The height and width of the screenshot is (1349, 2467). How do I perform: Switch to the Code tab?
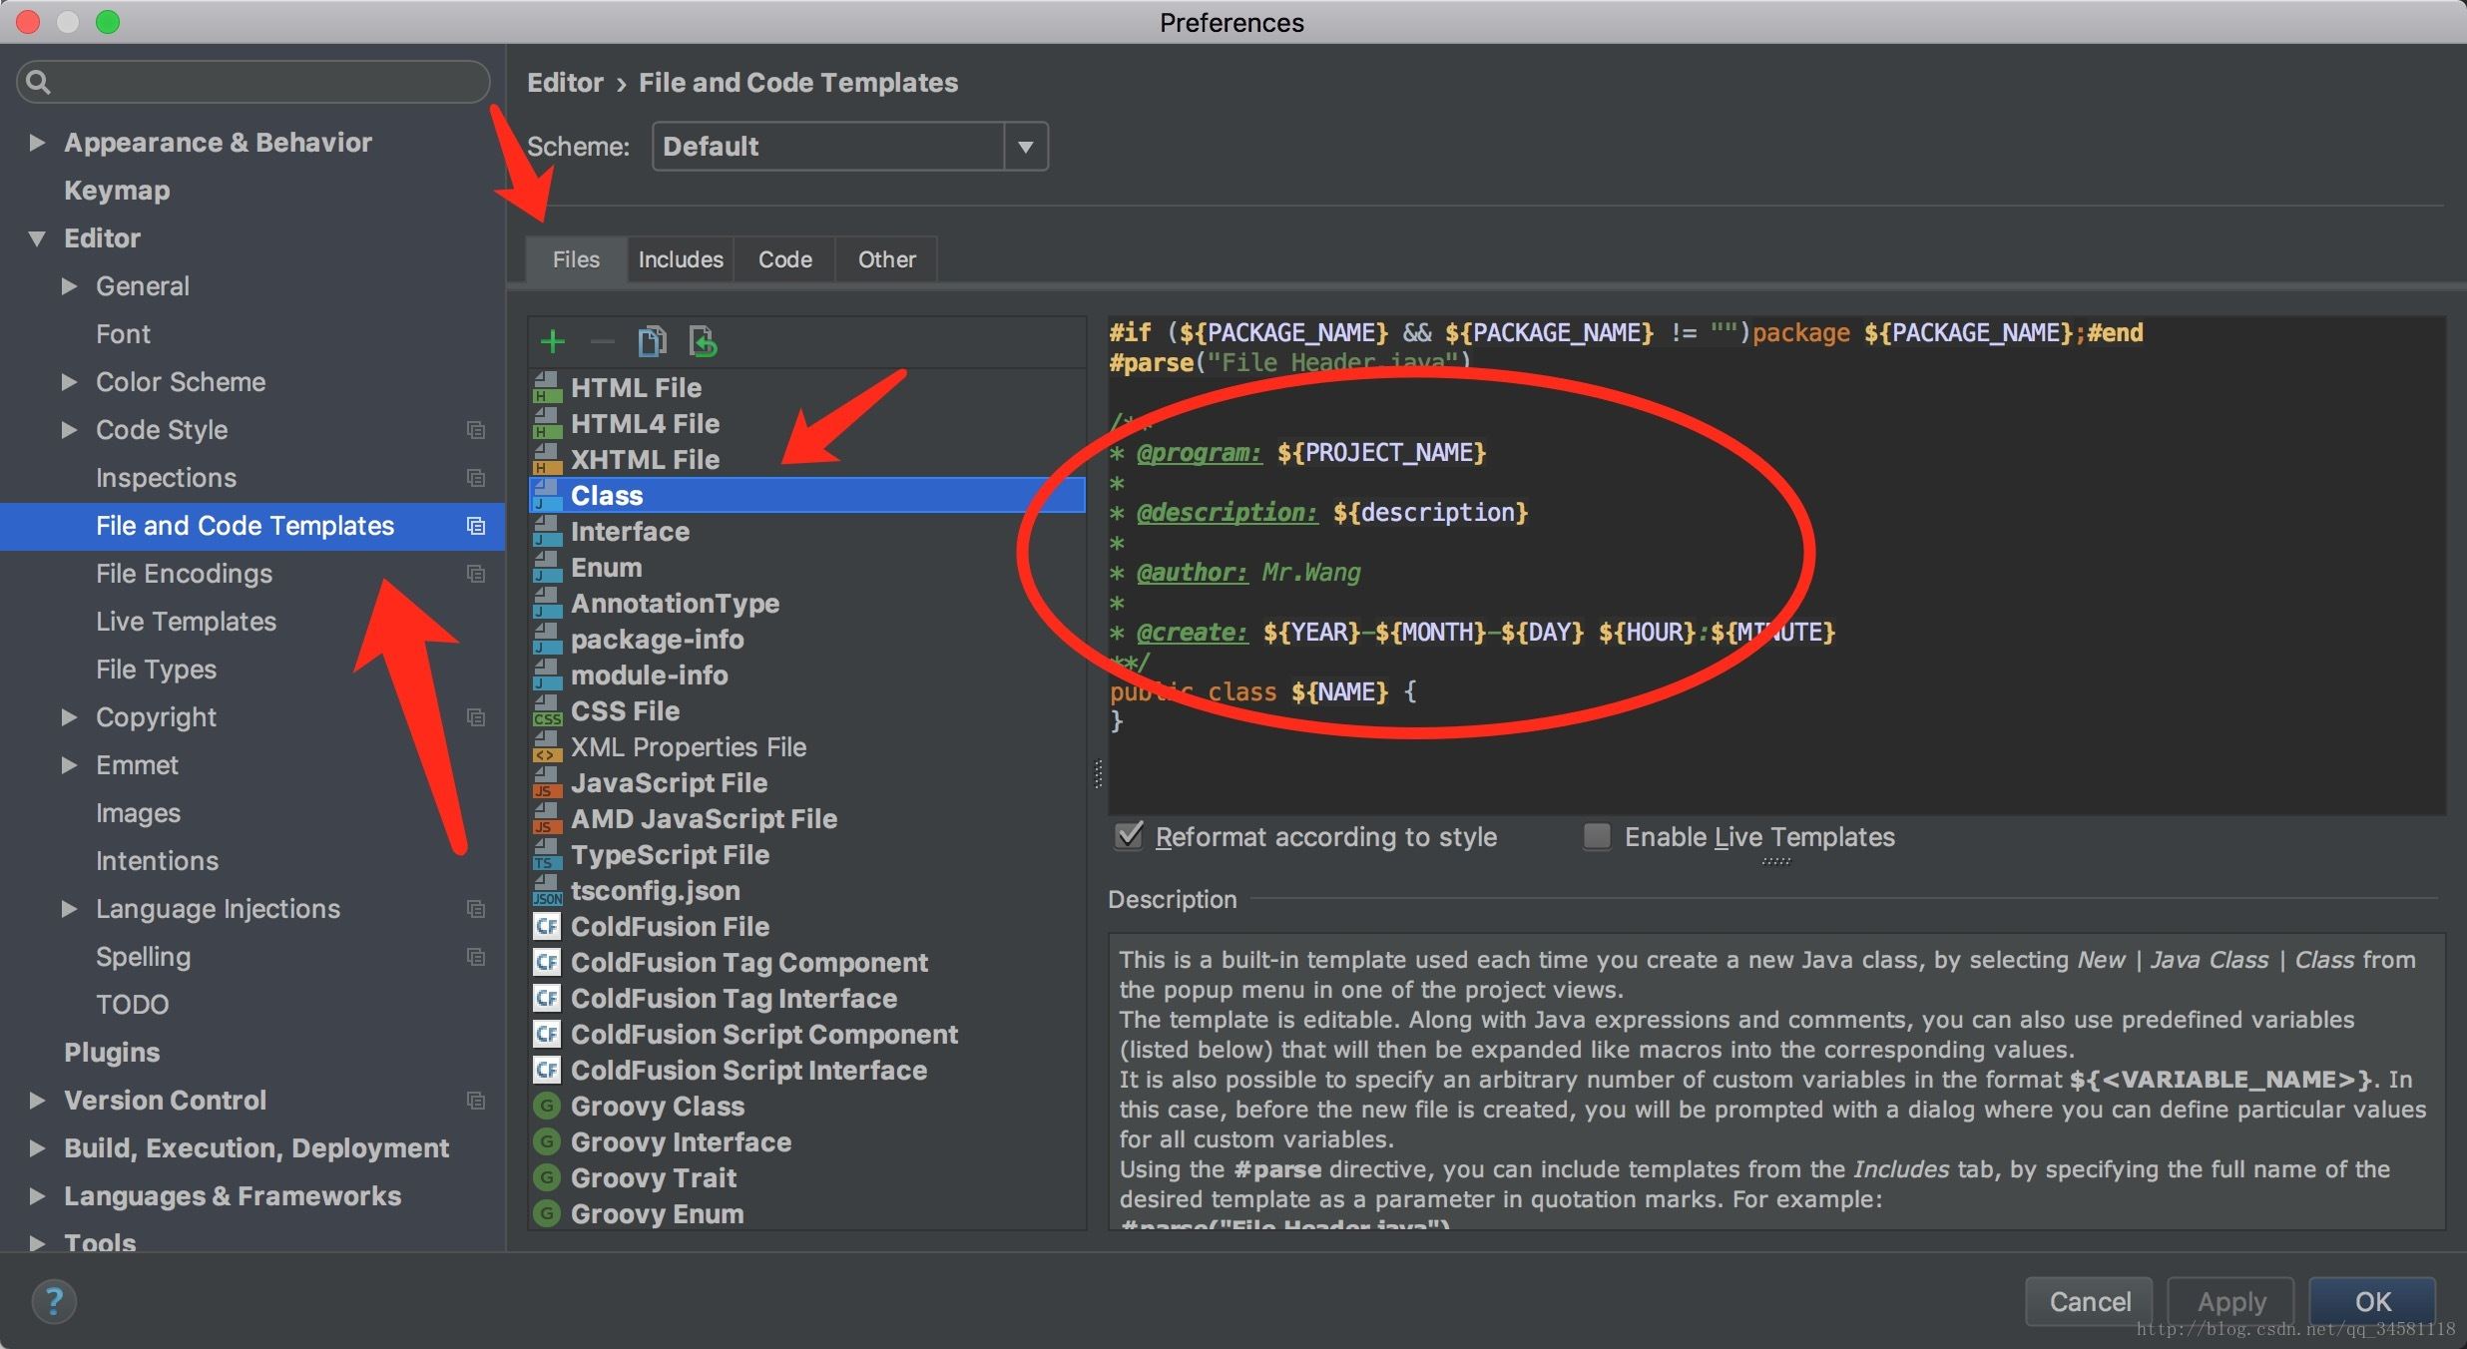tap(784, 257)
